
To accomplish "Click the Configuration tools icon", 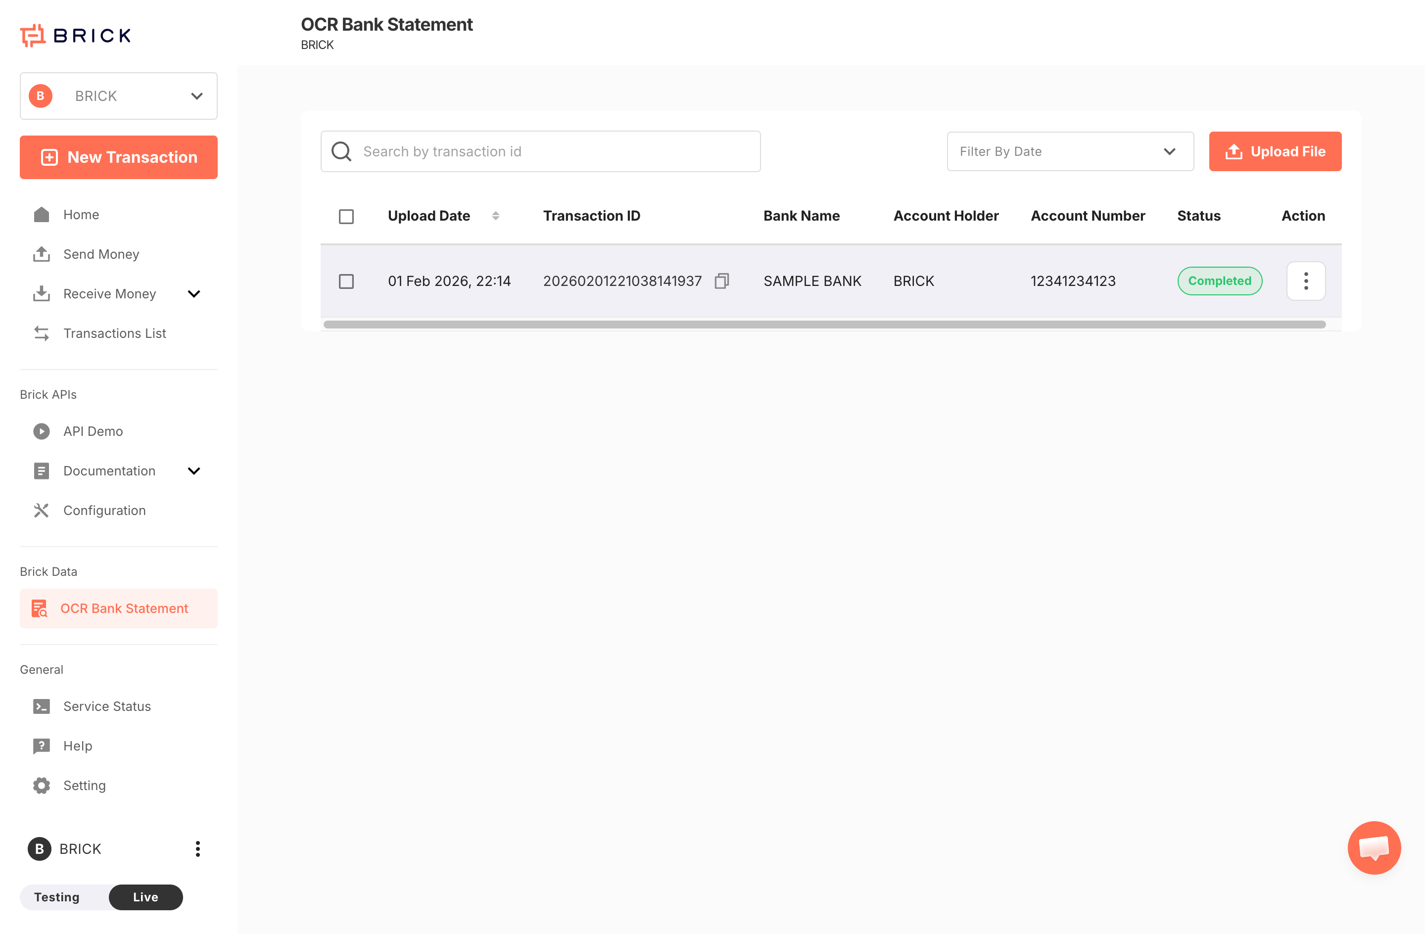I will pos(41,511).
